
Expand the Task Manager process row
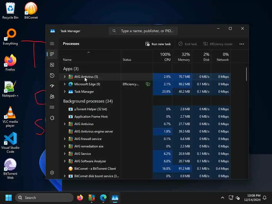click(65, 92)
